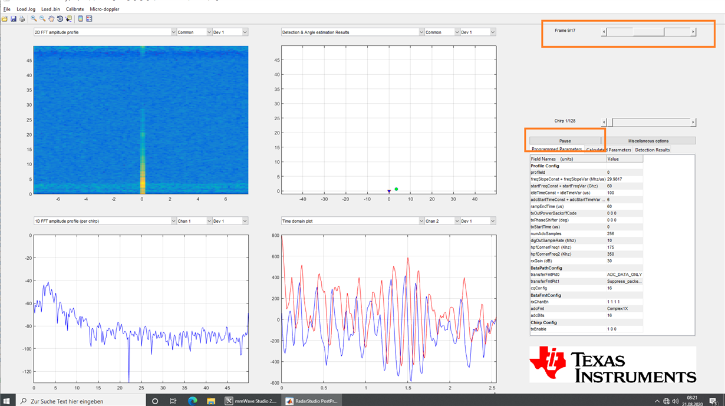
Task: Enable the Rotate 3D tool
Action: tap(61, 18)
